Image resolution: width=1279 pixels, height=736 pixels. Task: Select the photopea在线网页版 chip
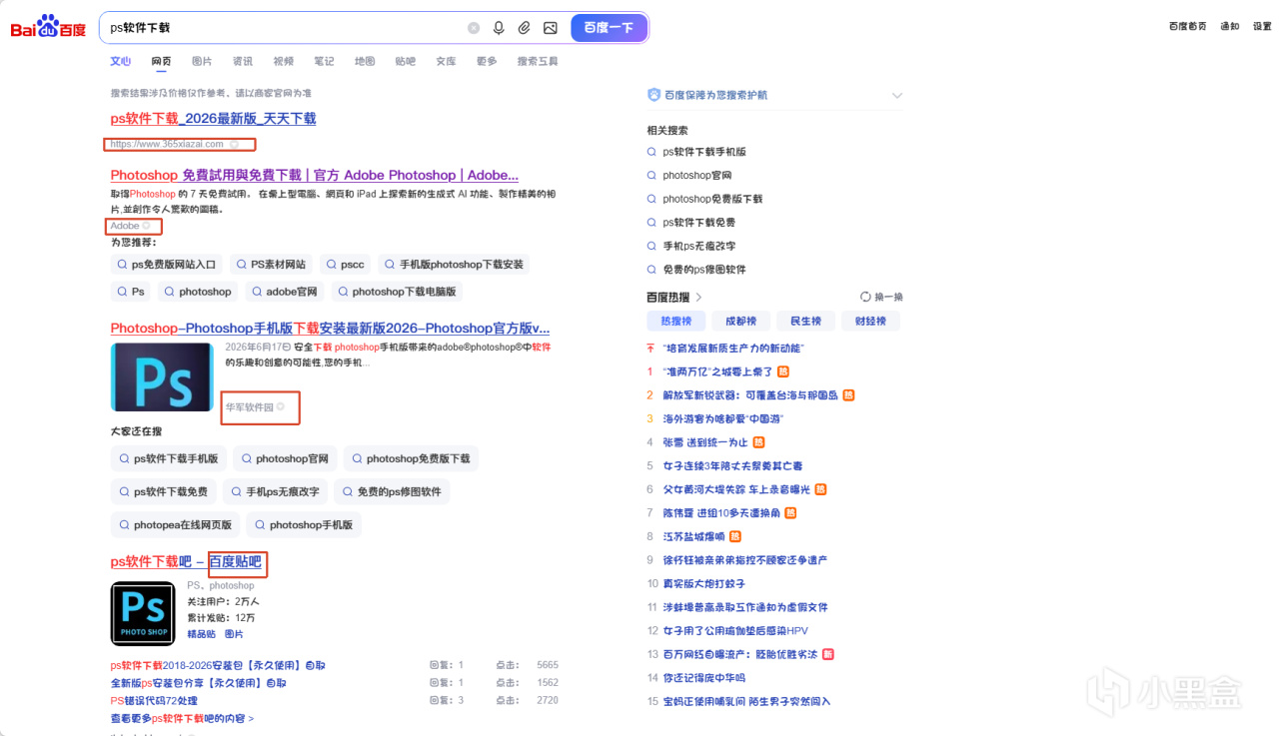(x=175, y=524)
